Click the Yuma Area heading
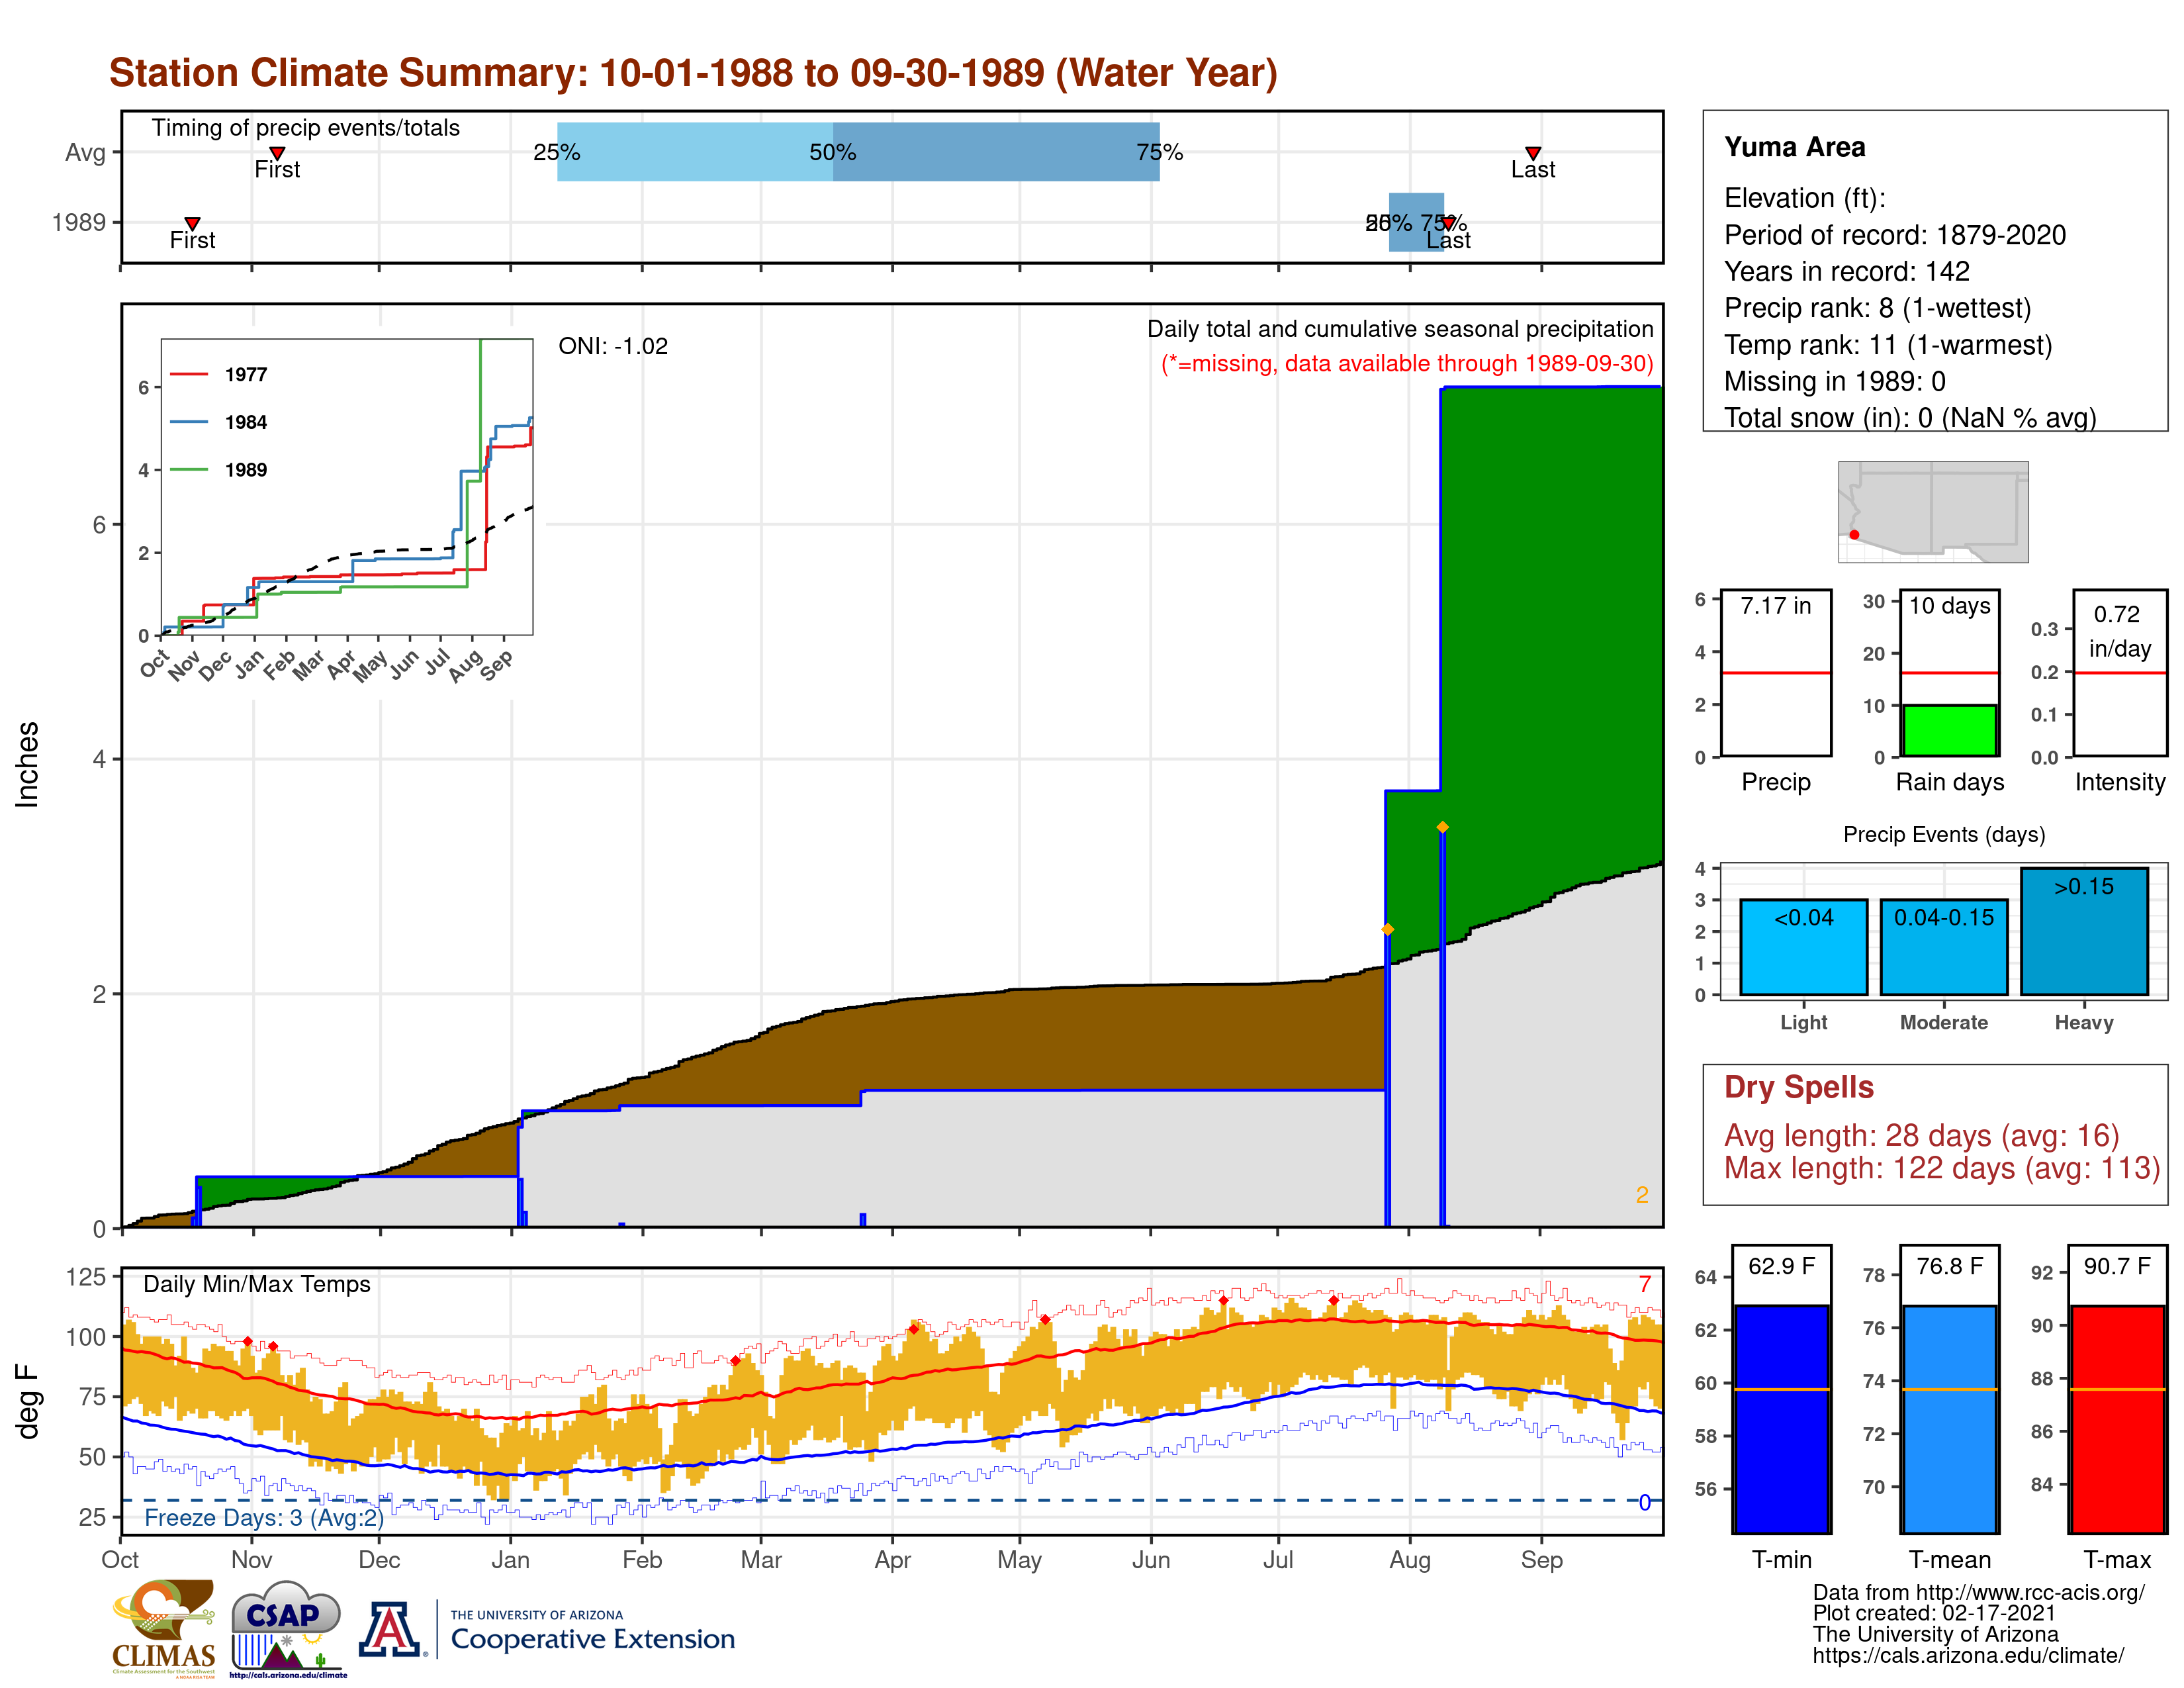 [1795, 147]
